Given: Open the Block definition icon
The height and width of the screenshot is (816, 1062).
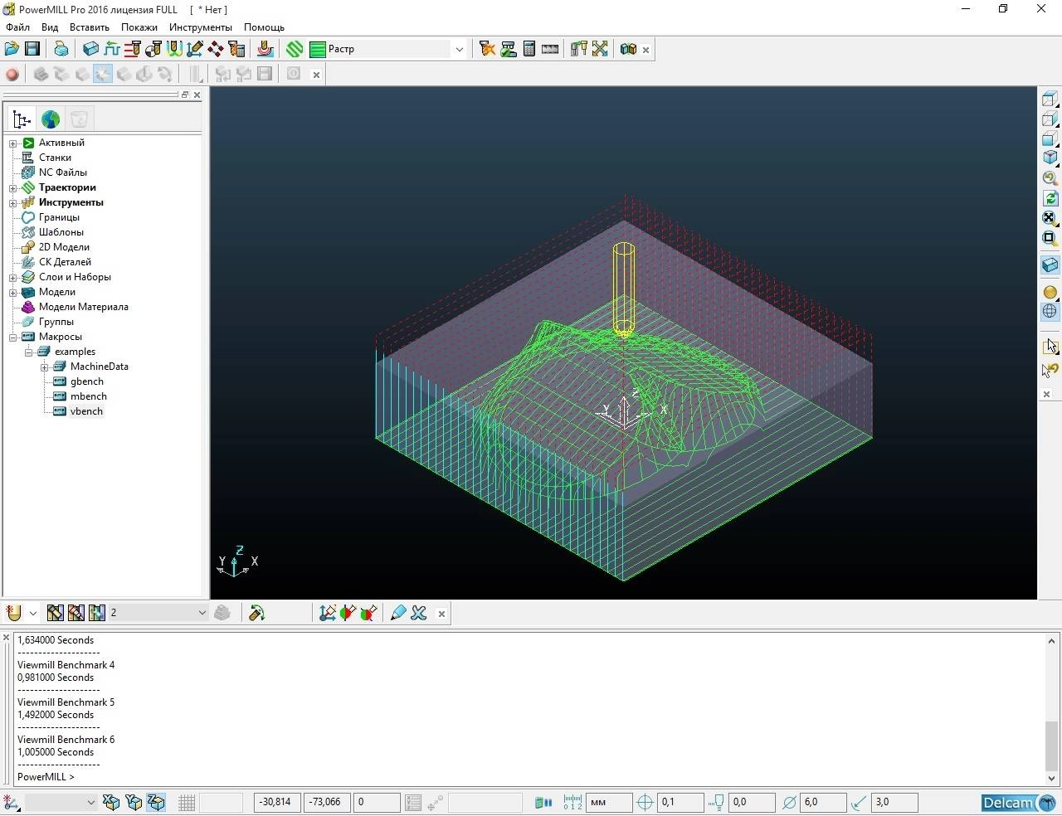Looking at the screenshot, I should coord(90,49).
